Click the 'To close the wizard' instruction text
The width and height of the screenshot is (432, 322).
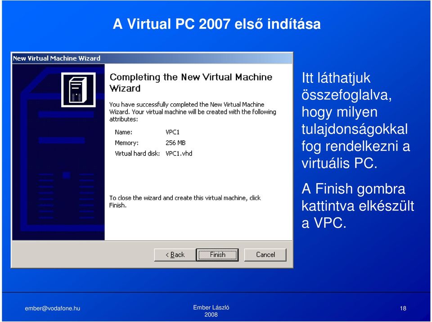[x=185, y=201]
